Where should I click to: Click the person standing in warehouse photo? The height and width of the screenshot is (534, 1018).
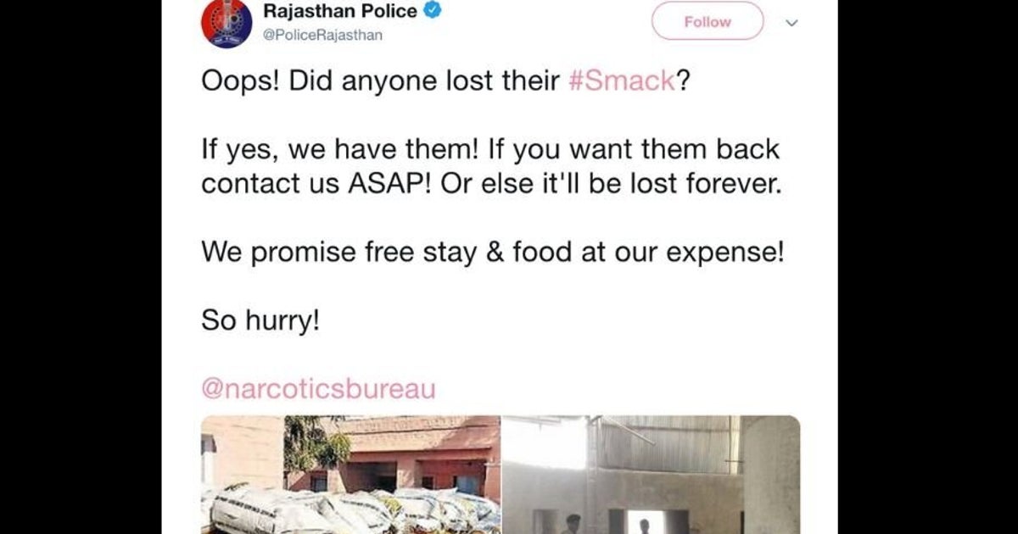(573, 524)
